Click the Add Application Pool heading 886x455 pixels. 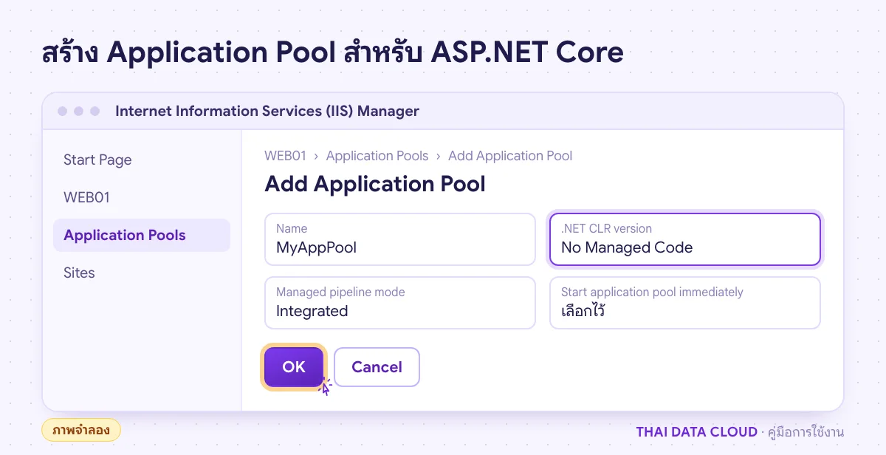pyautogui.click(x=375, y=184)
